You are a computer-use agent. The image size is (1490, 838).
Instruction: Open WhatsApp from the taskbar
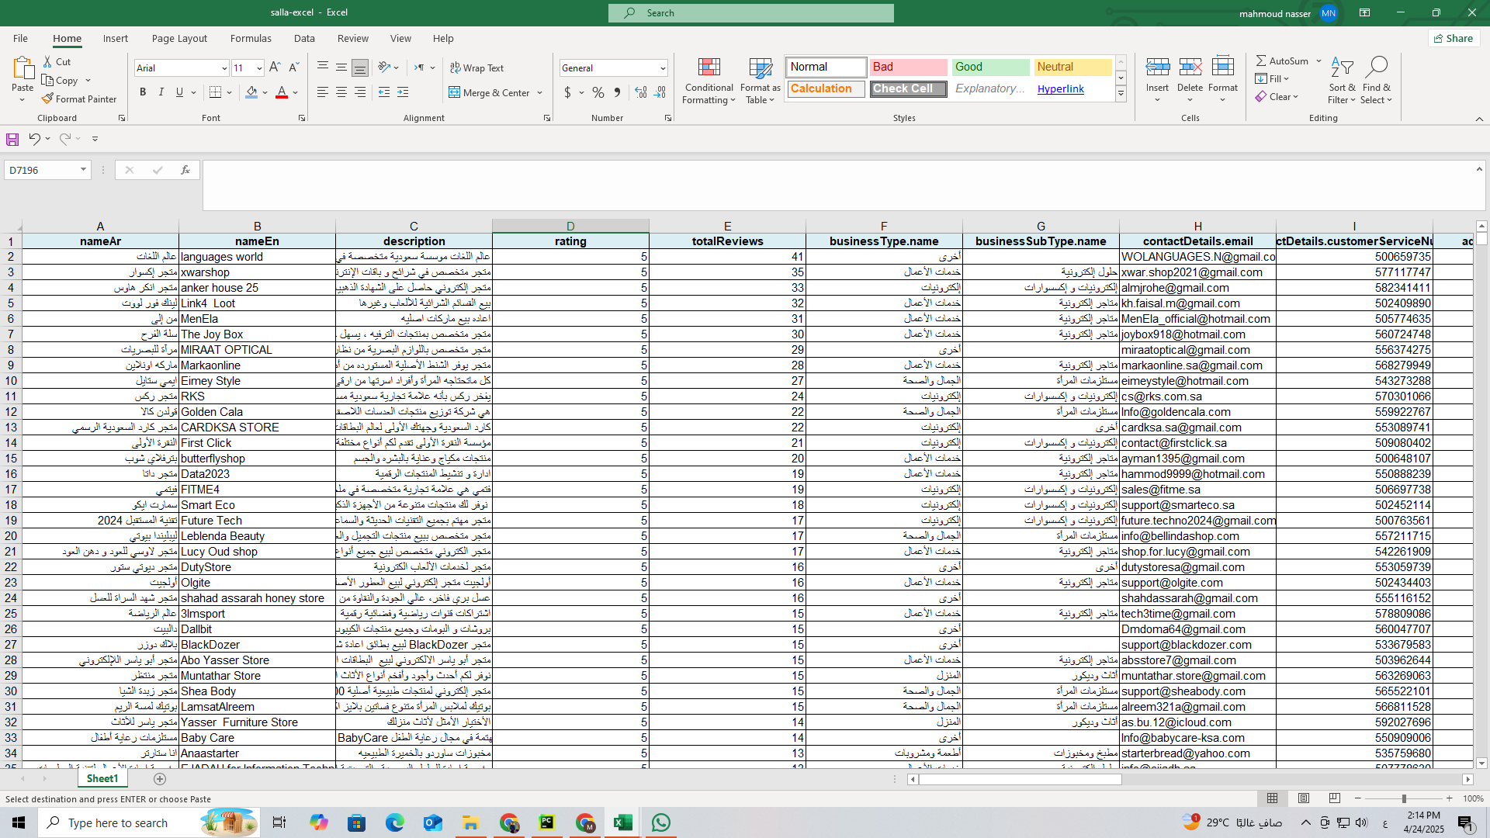click(x=661, y=822)
